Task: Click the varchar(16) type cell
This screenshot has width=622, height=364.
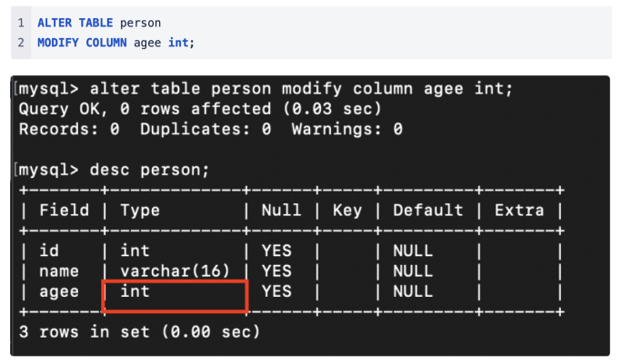Action: click(x=175, y=271)
